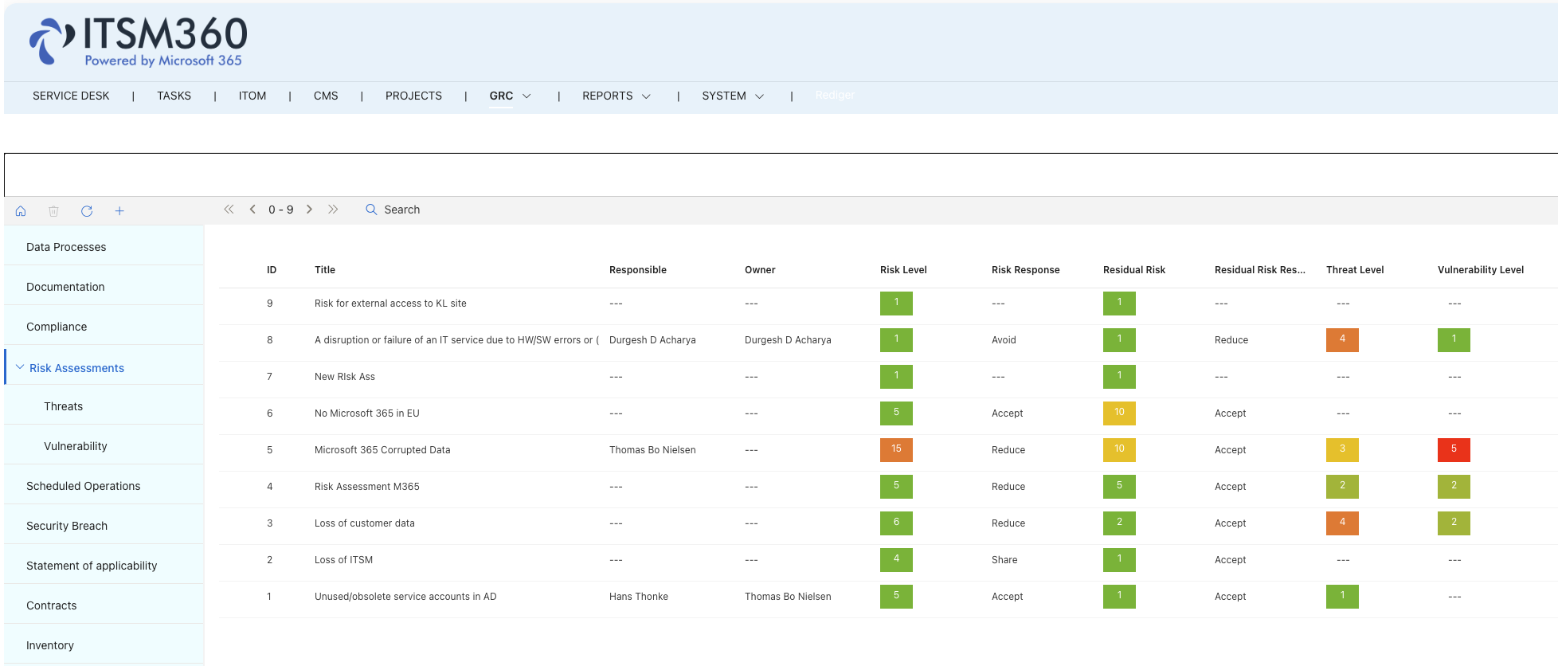Click the '0 - 9' page range
Viewport: 1558px width, 666px height.
point(281,210)
